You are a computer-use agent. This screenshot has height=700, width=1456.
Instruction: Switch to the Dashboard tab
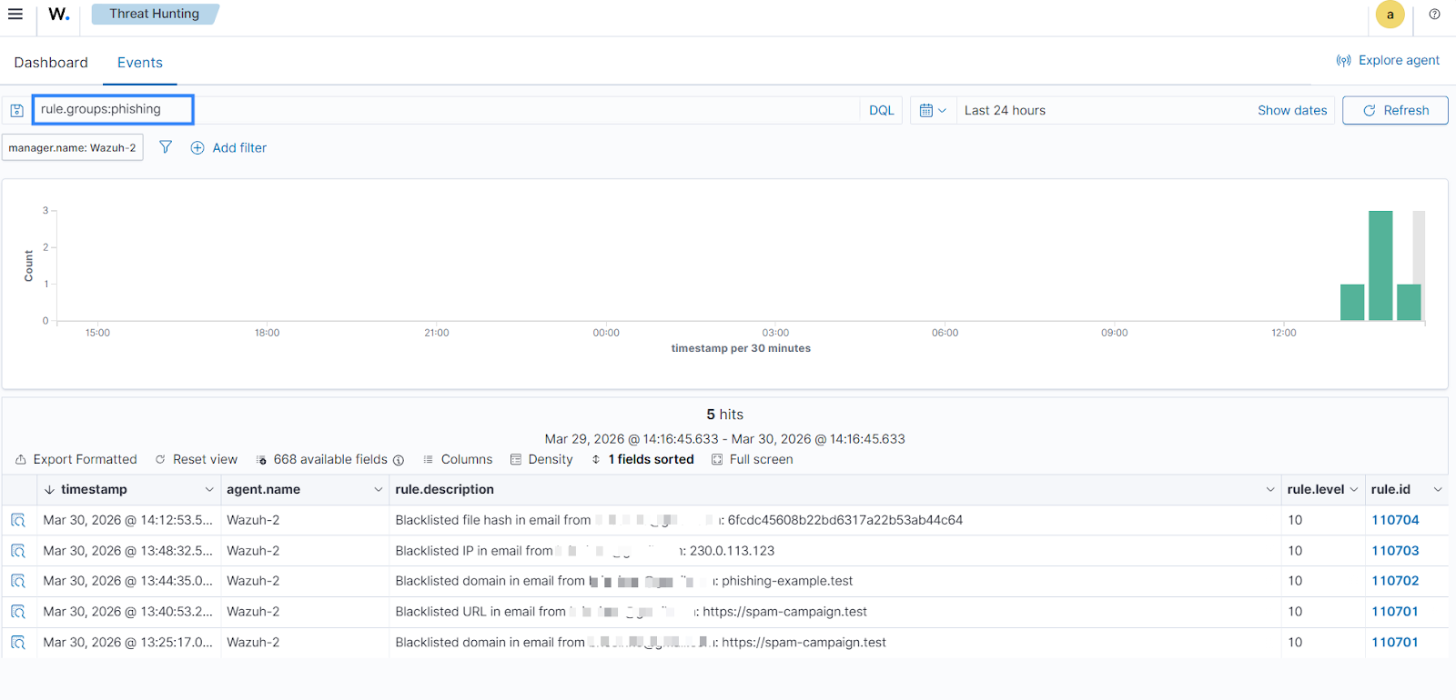click(x=51, y=63)
